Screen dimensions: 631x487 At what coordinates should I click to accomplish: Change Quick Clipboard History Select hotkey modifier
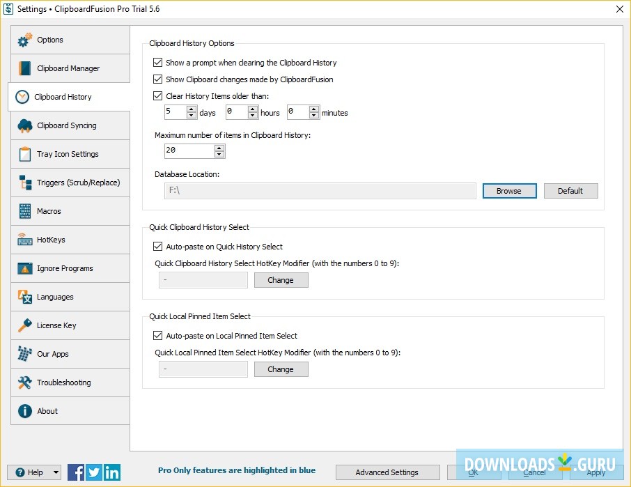click(x=281, y=280)
